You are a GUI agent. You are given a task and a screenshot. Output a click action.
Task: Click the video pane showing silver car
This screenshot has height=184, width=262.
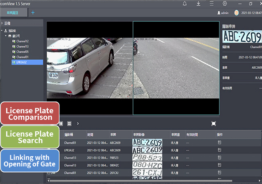point(90,68)
